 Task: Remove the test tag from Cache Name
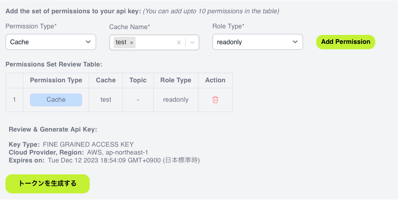pos(132,42)
